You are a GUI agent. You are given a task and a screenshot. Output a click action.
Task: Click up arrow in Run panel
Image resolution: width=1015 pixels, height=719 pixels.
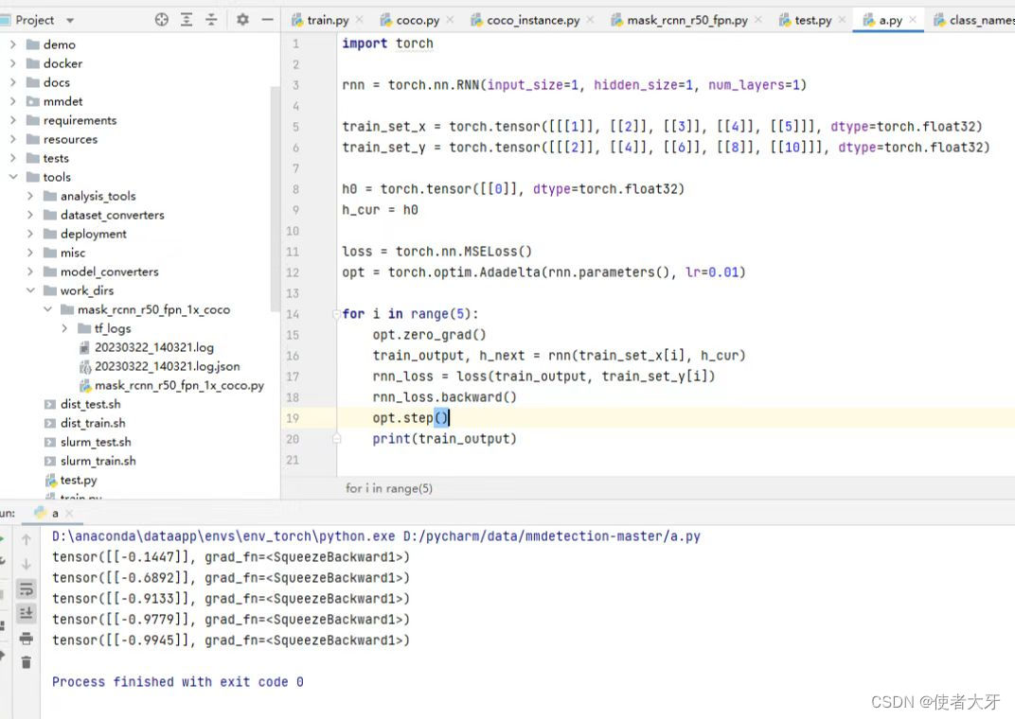click(27, 539)
